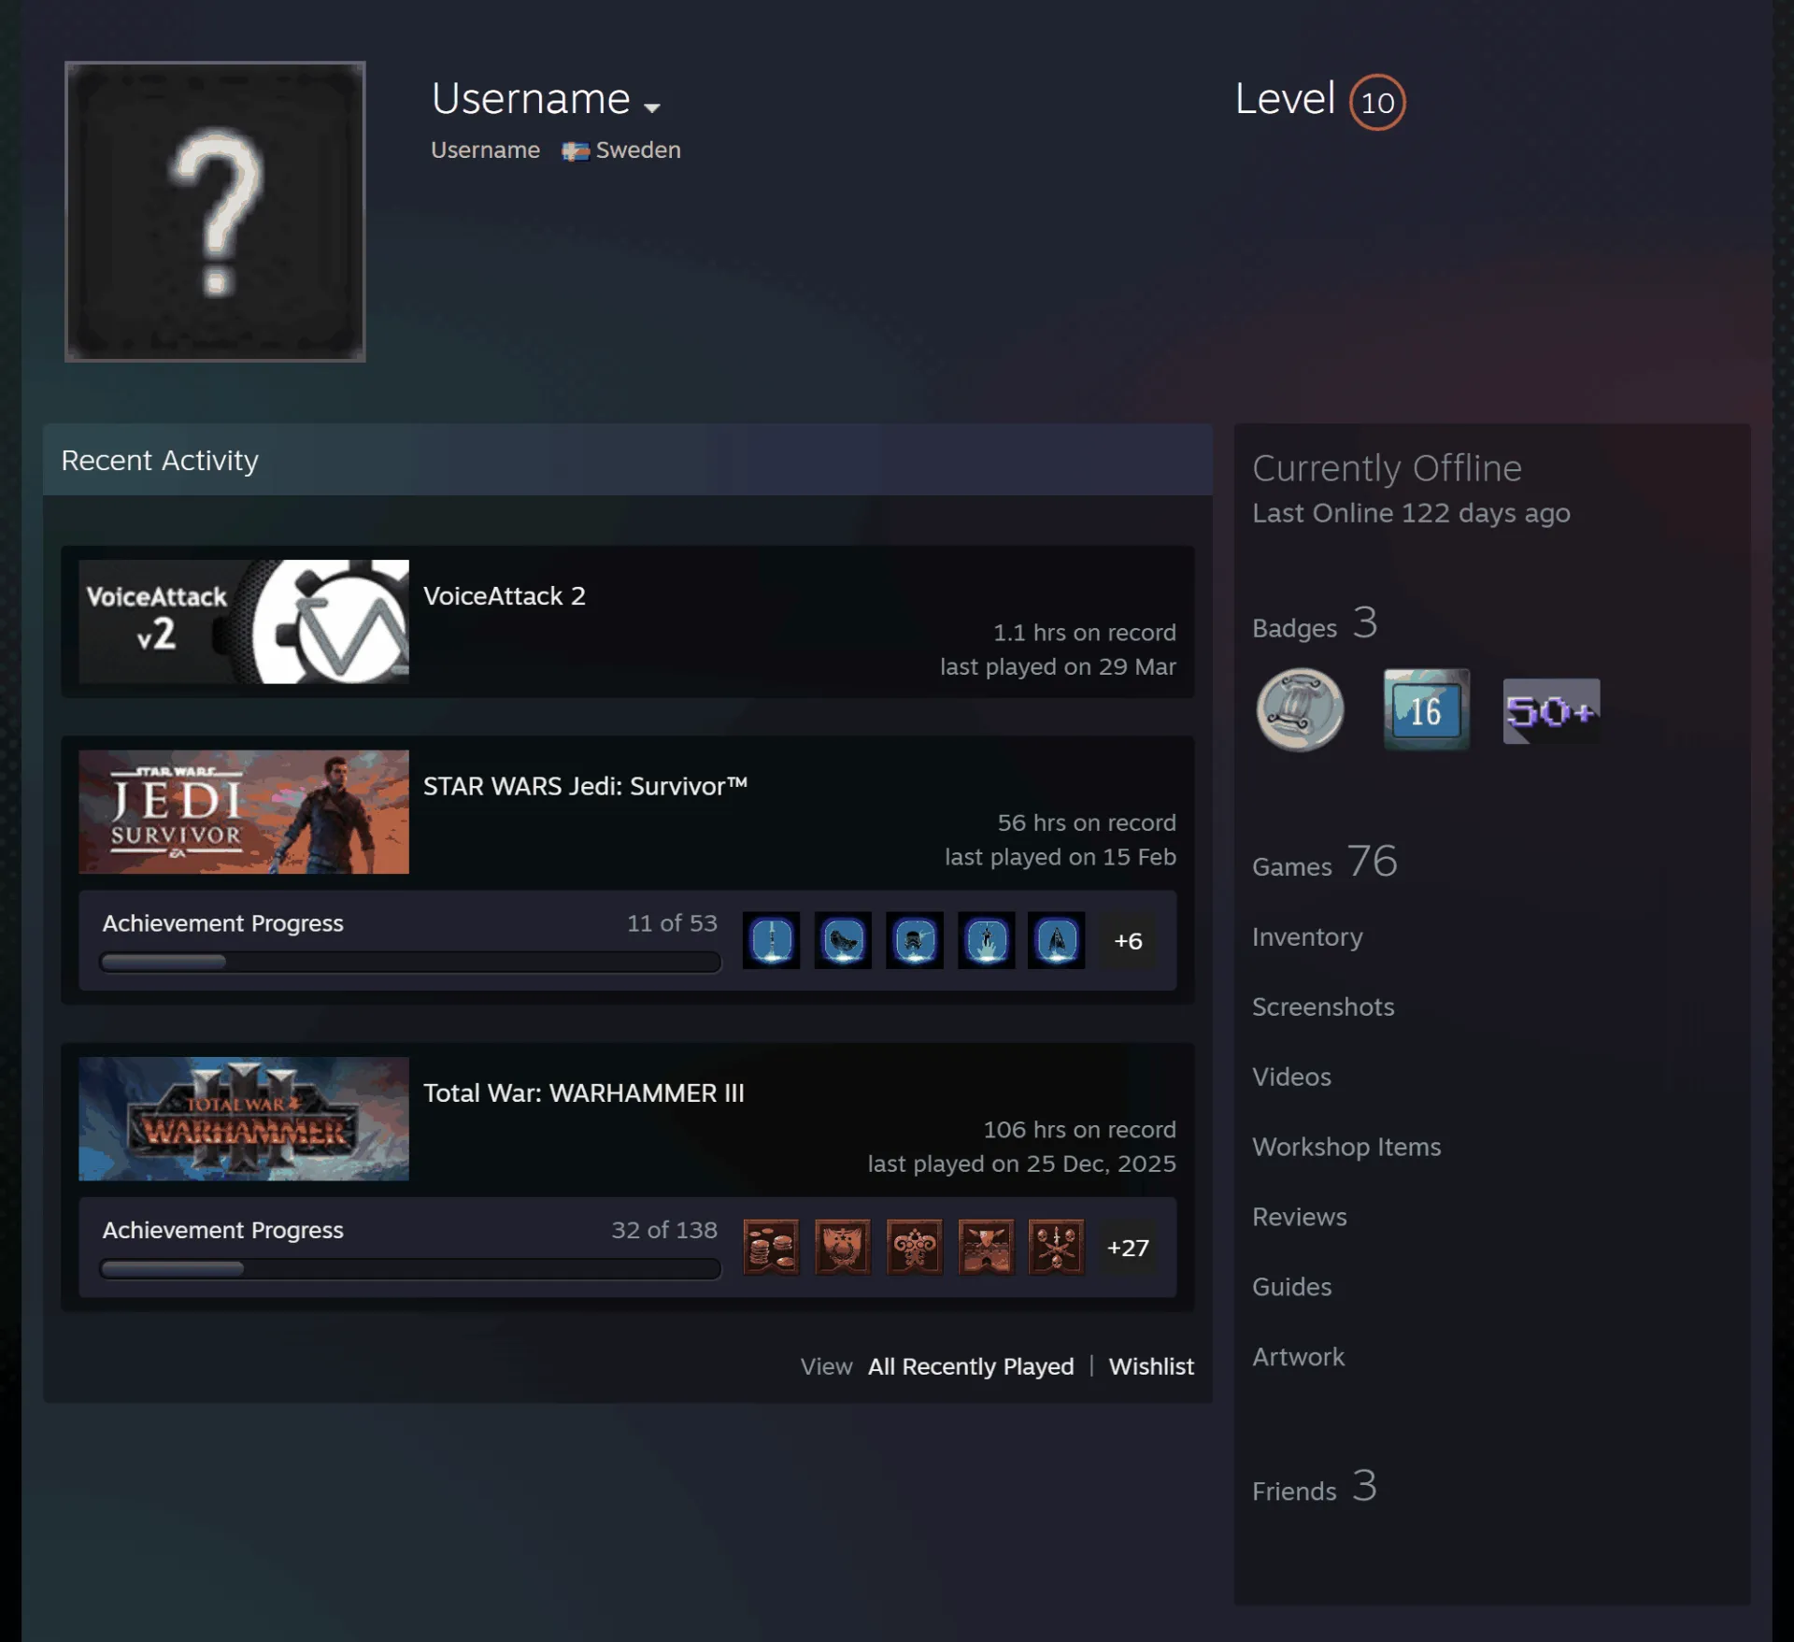
Task: Open the Jedi Survivor game thumbnail
Action: [244, 812]
